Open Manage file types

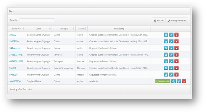[x=177, y=21]
